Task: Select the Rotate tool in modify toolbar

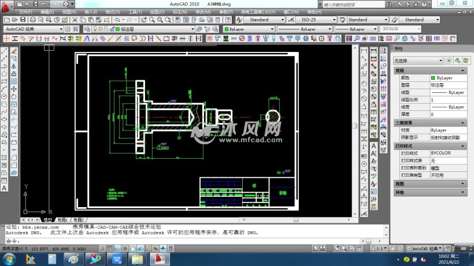Action: (14, 96)
